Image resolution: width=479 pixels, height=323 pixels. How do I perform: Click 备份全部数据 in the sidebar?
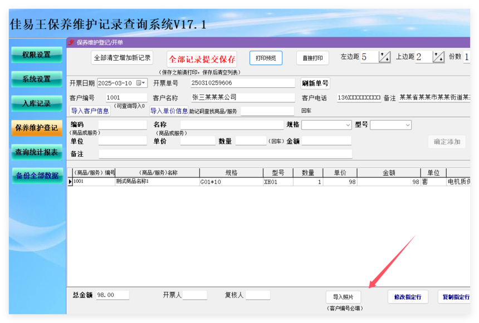37,176
